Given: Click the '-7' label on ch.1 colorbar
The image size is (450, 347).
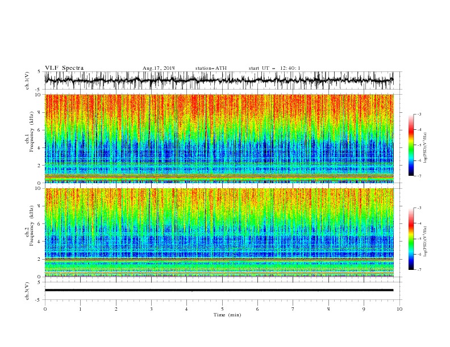Looking at the screenshot, I should [x=419, y=176].
